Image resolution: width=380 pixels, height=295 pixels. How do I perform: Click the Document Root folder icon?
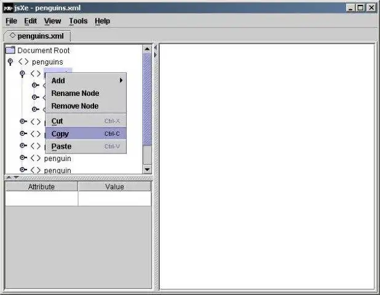click(10, 50)
